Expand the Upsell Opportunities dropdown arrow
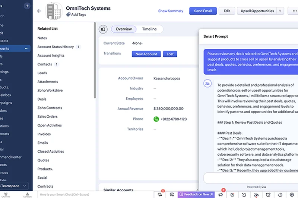This screenshot has width=298, height=198. click(280, 11)
